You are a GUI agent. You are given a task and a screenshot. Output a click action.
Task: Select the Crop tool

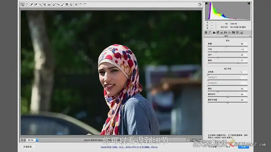(45, 5)
